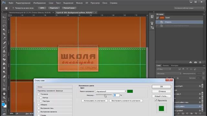Select the Horizontal Type tool
The height and width of the screenshot is (116, 207).
click(4, 81)
